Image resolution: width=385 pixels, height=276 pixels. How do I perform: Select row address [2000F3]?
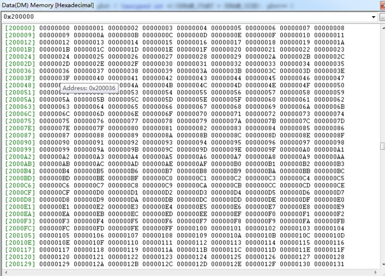pos(20,221)
